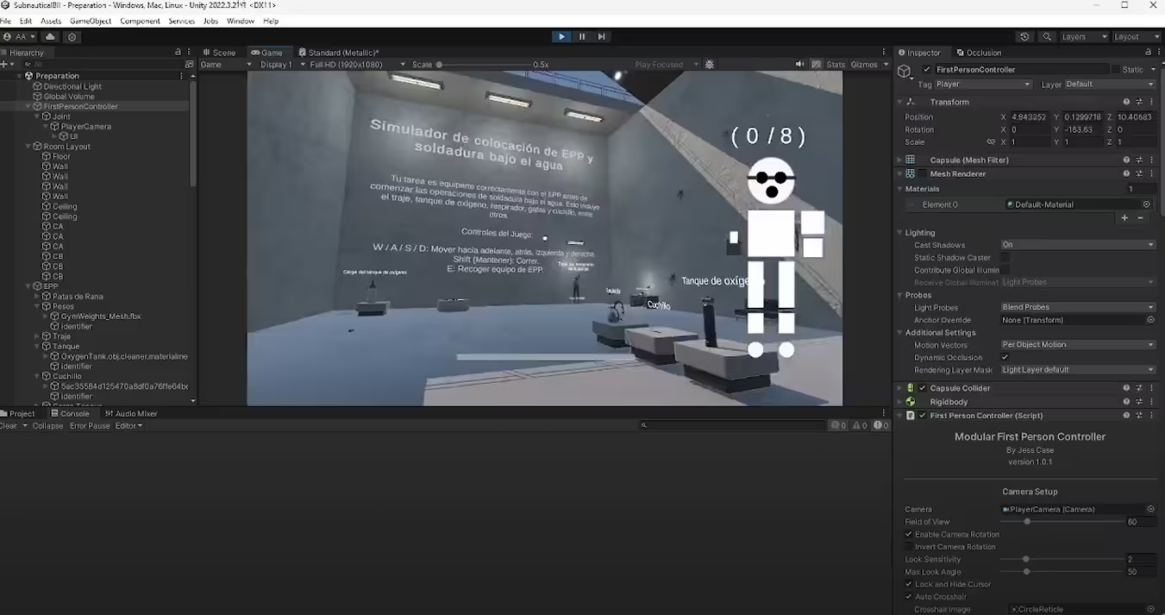
Task: Click the Capsule Collider component icon
Action: pos(910,387)
